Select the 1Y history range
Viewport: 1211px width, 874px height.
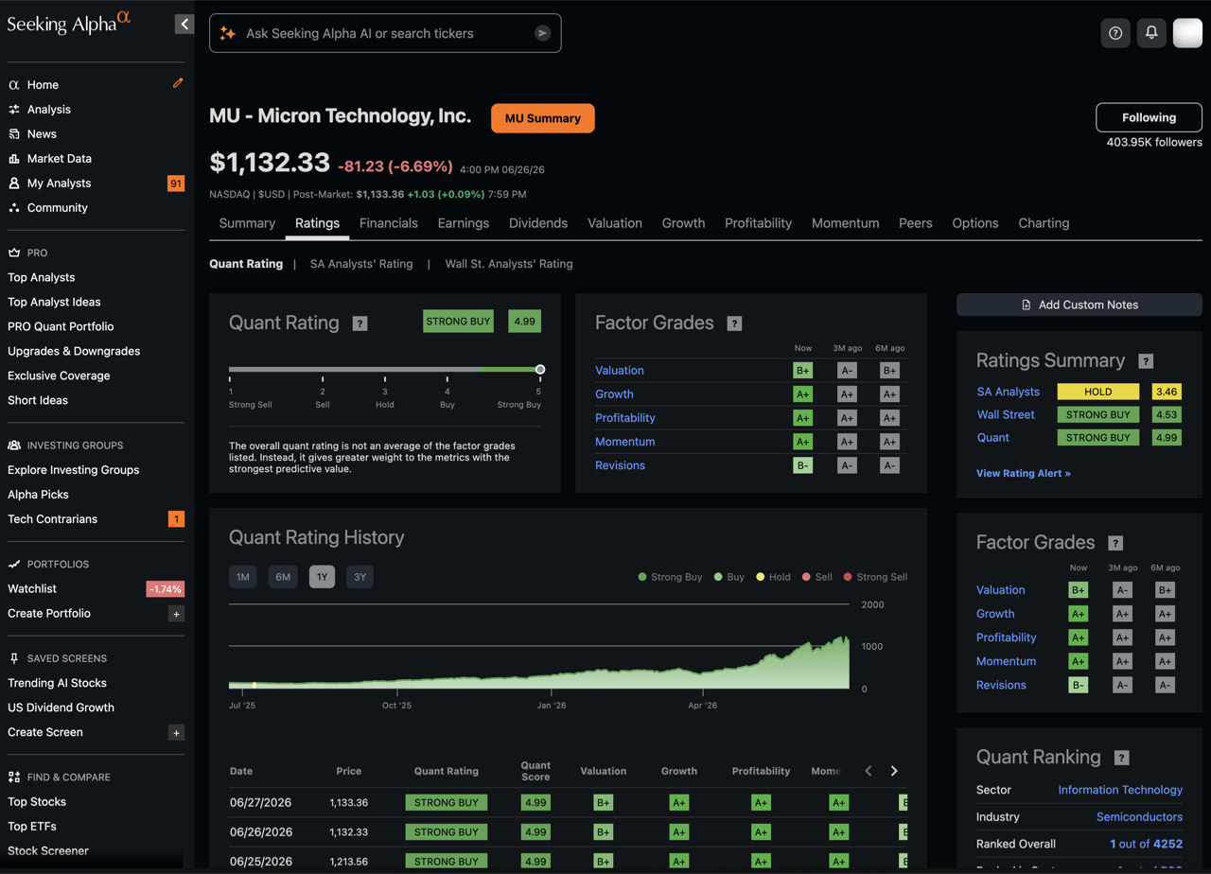[322, 577]
